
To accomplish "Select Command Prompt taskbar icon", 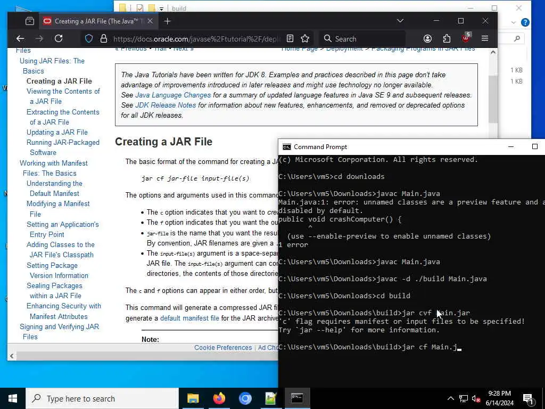I will pos(297,398).
